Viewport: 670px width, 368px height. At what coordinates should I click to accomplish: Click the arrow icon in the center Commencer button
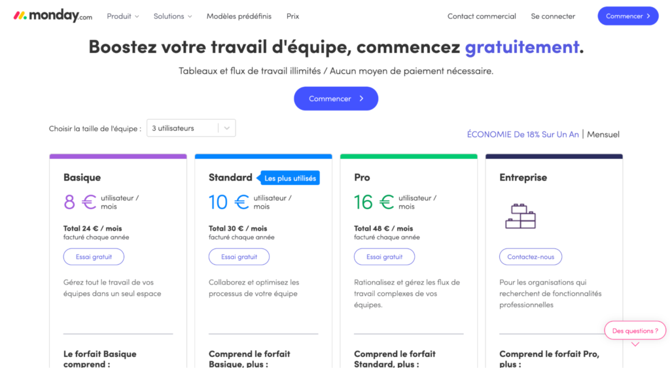click(361, 99)
